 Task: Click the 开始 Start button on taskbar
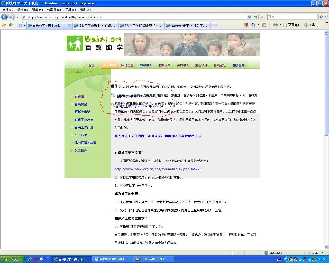12,259
